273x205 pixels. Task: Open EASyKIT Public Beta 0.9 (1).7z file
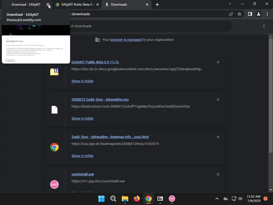coord(95,62)
